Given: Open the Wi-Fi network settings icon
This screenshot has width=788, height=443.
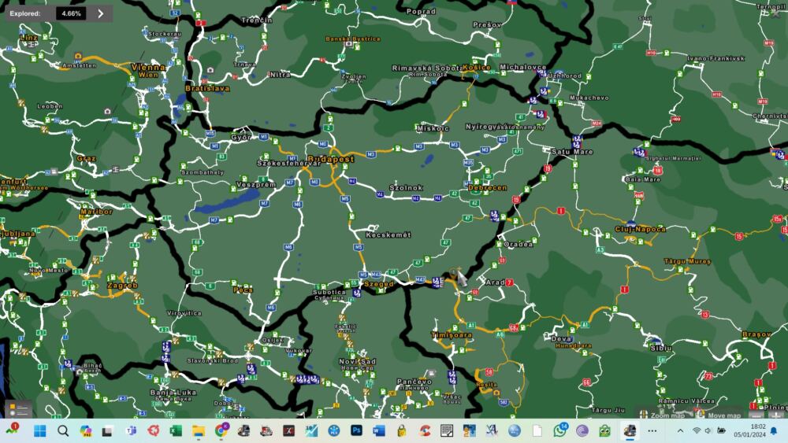Looking at the screenshot, I should coord(697,430).
